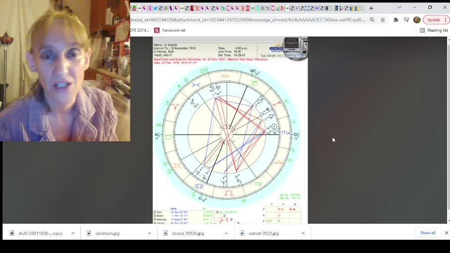Open the media controls icon

pyautogui.click(x=406, y=20)
